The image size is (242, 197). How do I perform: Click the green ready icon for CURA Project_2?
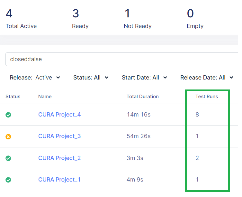tap(8, 158)
